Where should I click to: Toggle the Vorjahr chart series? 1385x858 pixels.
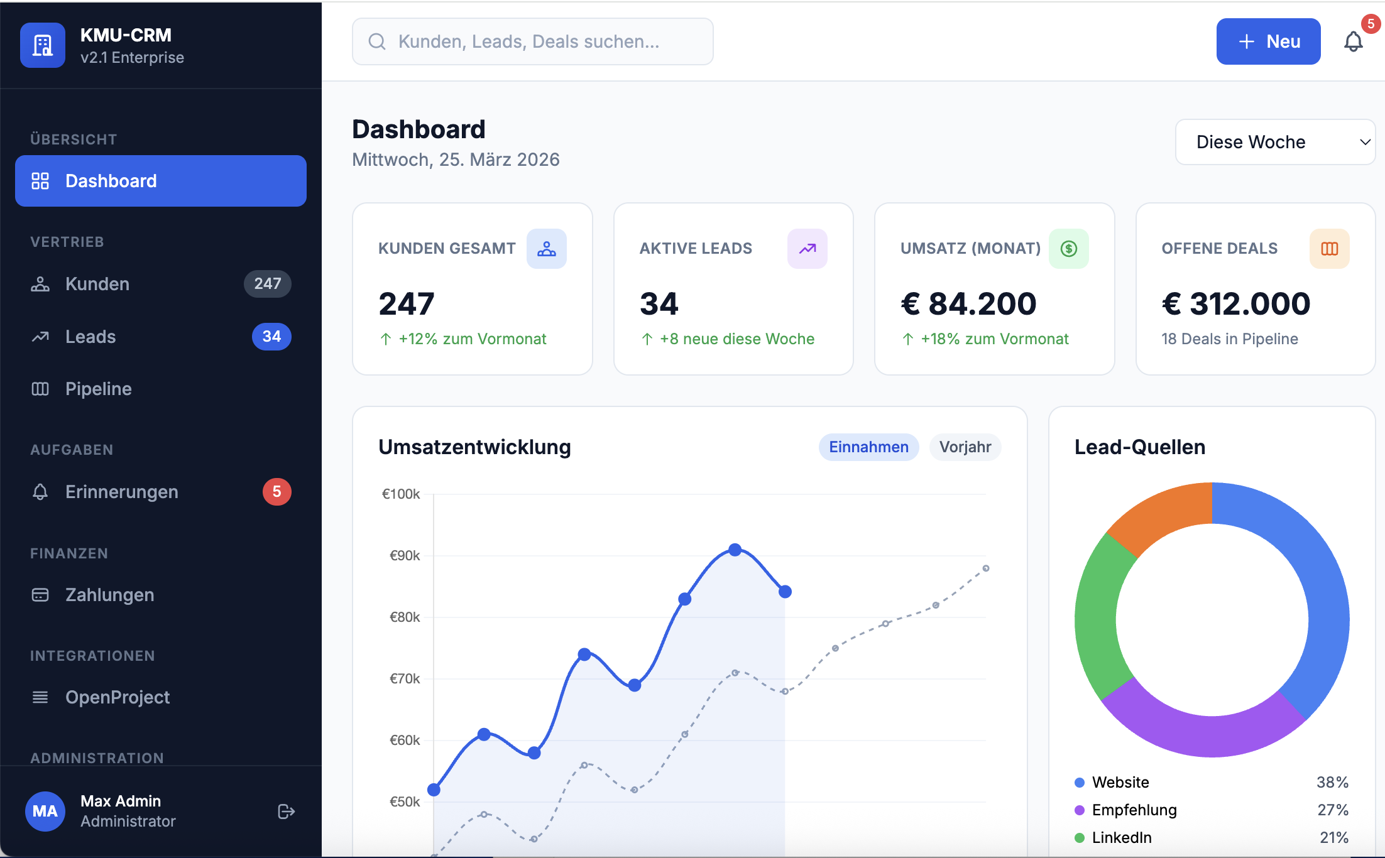click(965, 447)
